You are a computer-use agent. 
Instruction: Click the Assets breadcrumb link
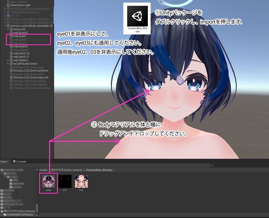[x=44, y=170]
